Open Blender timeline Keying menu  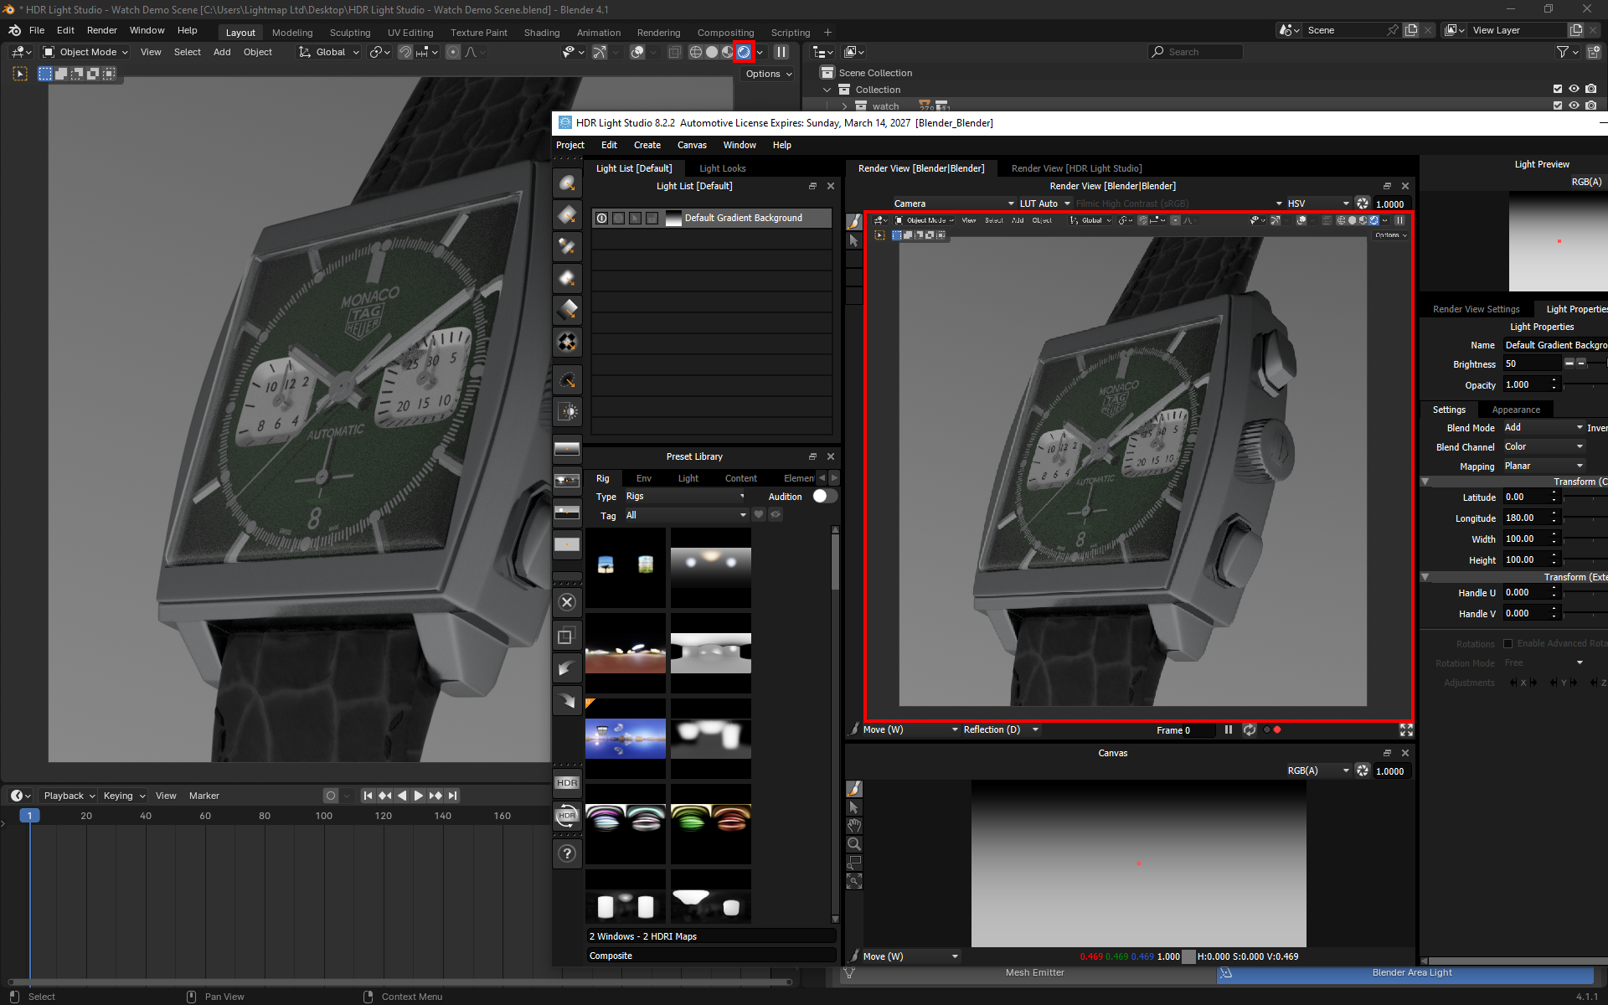123,796
